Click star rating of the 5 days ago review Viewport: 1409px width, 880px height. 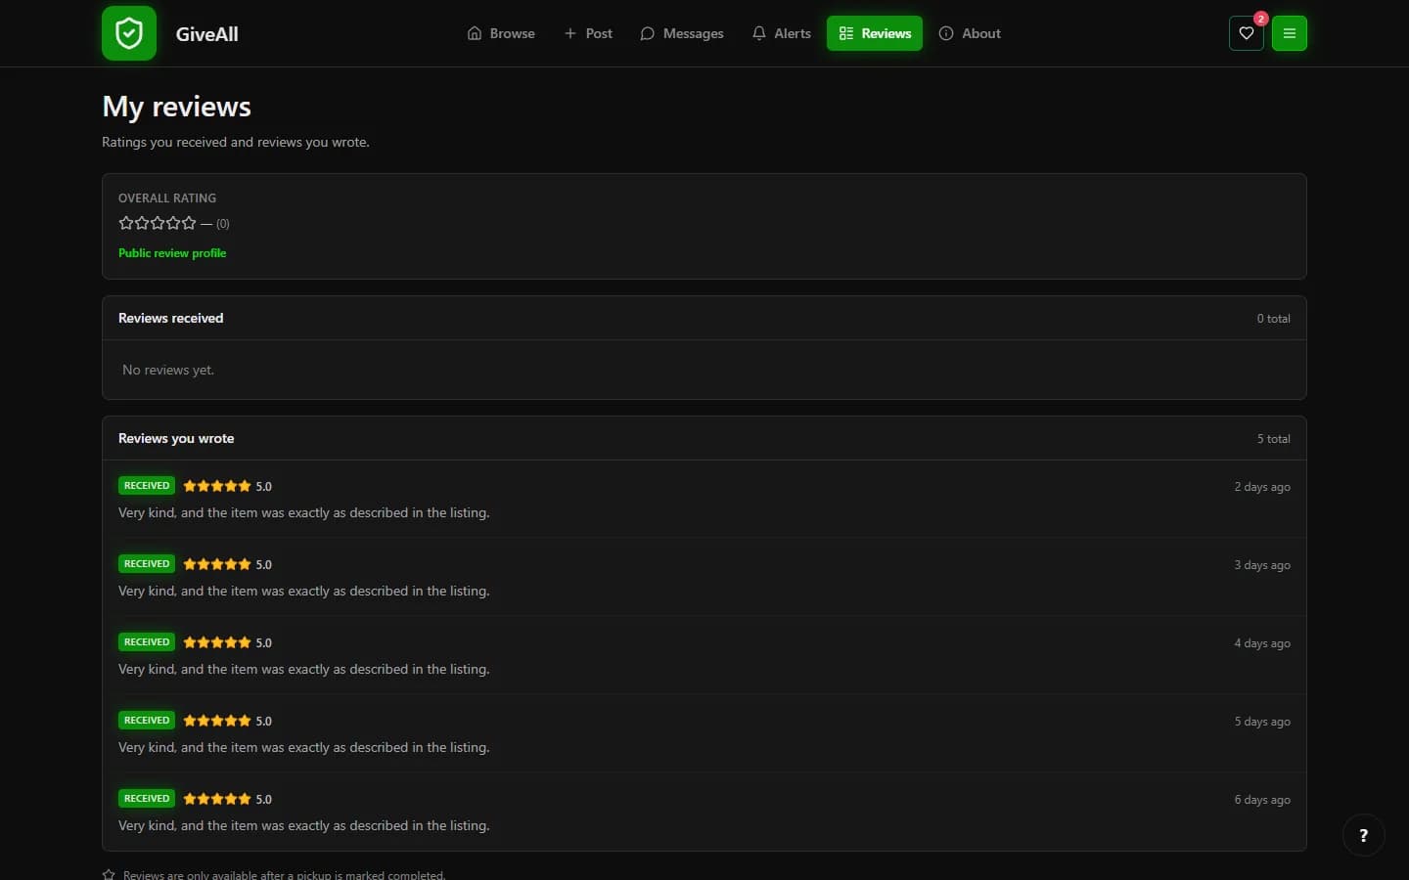point(217,721)
